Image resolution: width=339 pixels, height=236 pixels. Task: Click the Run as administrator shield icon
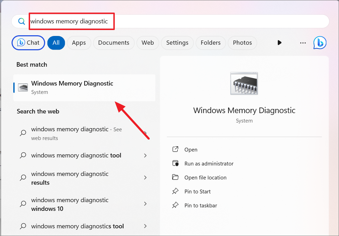(x=175, y=163)
